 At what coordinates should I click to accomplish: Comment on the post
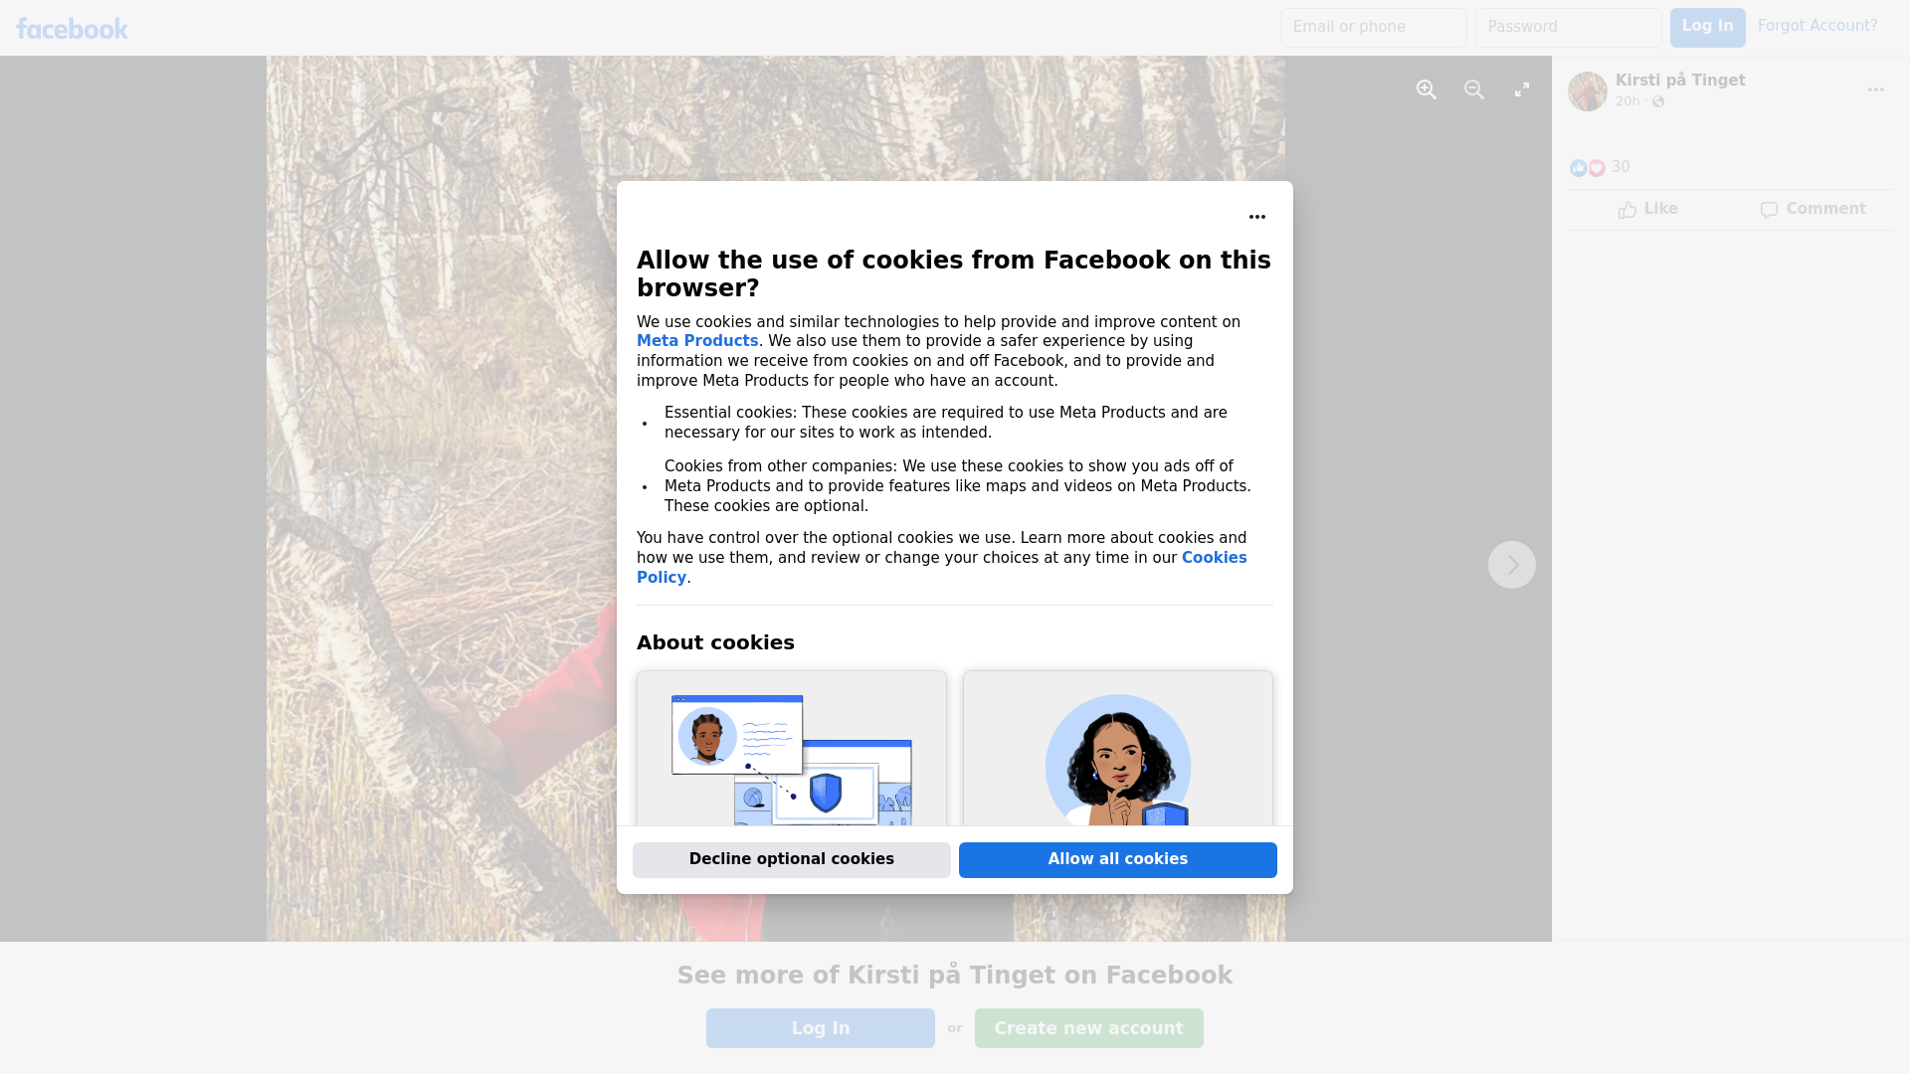point(1813,209)
